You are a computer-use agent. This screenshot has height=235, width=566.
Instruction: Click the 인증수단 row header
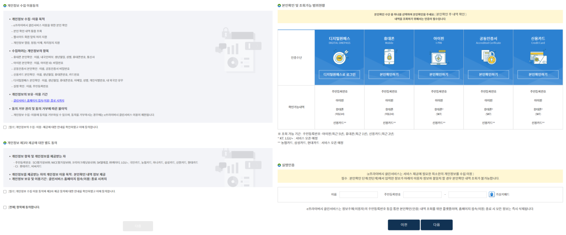(296, 58)
